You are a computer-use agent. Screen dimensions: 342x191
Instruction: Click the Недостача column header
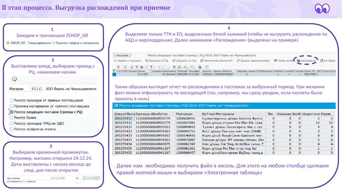pyautogui.click(x=311, y=114)
